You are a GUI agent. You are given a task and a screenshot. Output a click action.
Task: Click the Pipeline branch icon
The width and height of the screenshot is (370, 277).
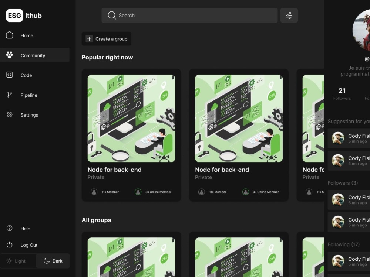tap(10, 95)
